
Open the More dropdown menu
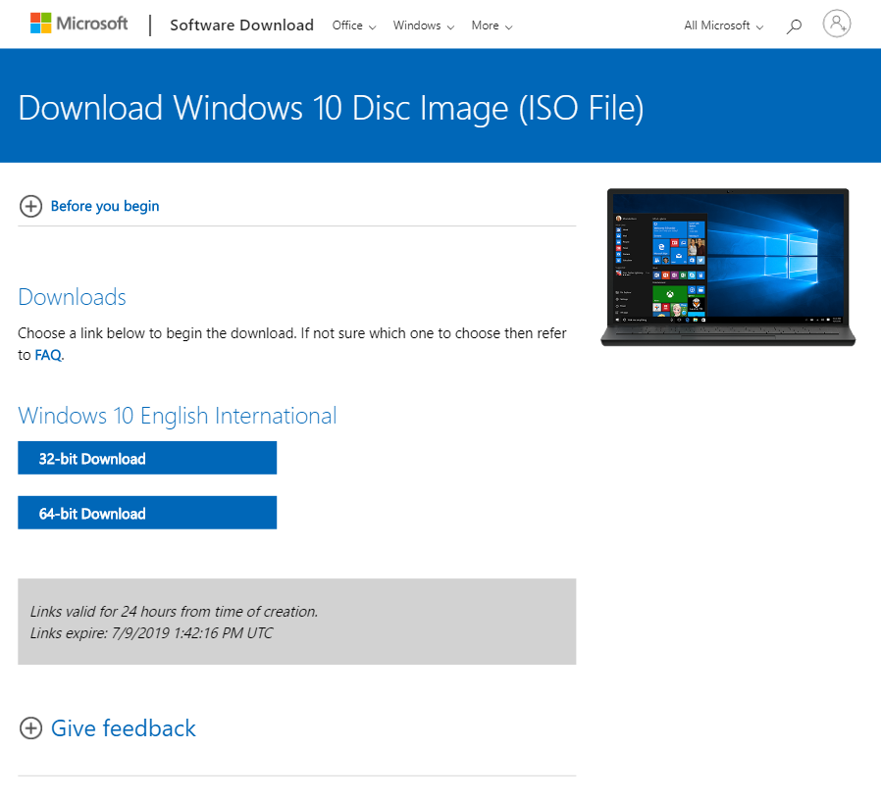[492, 25]
